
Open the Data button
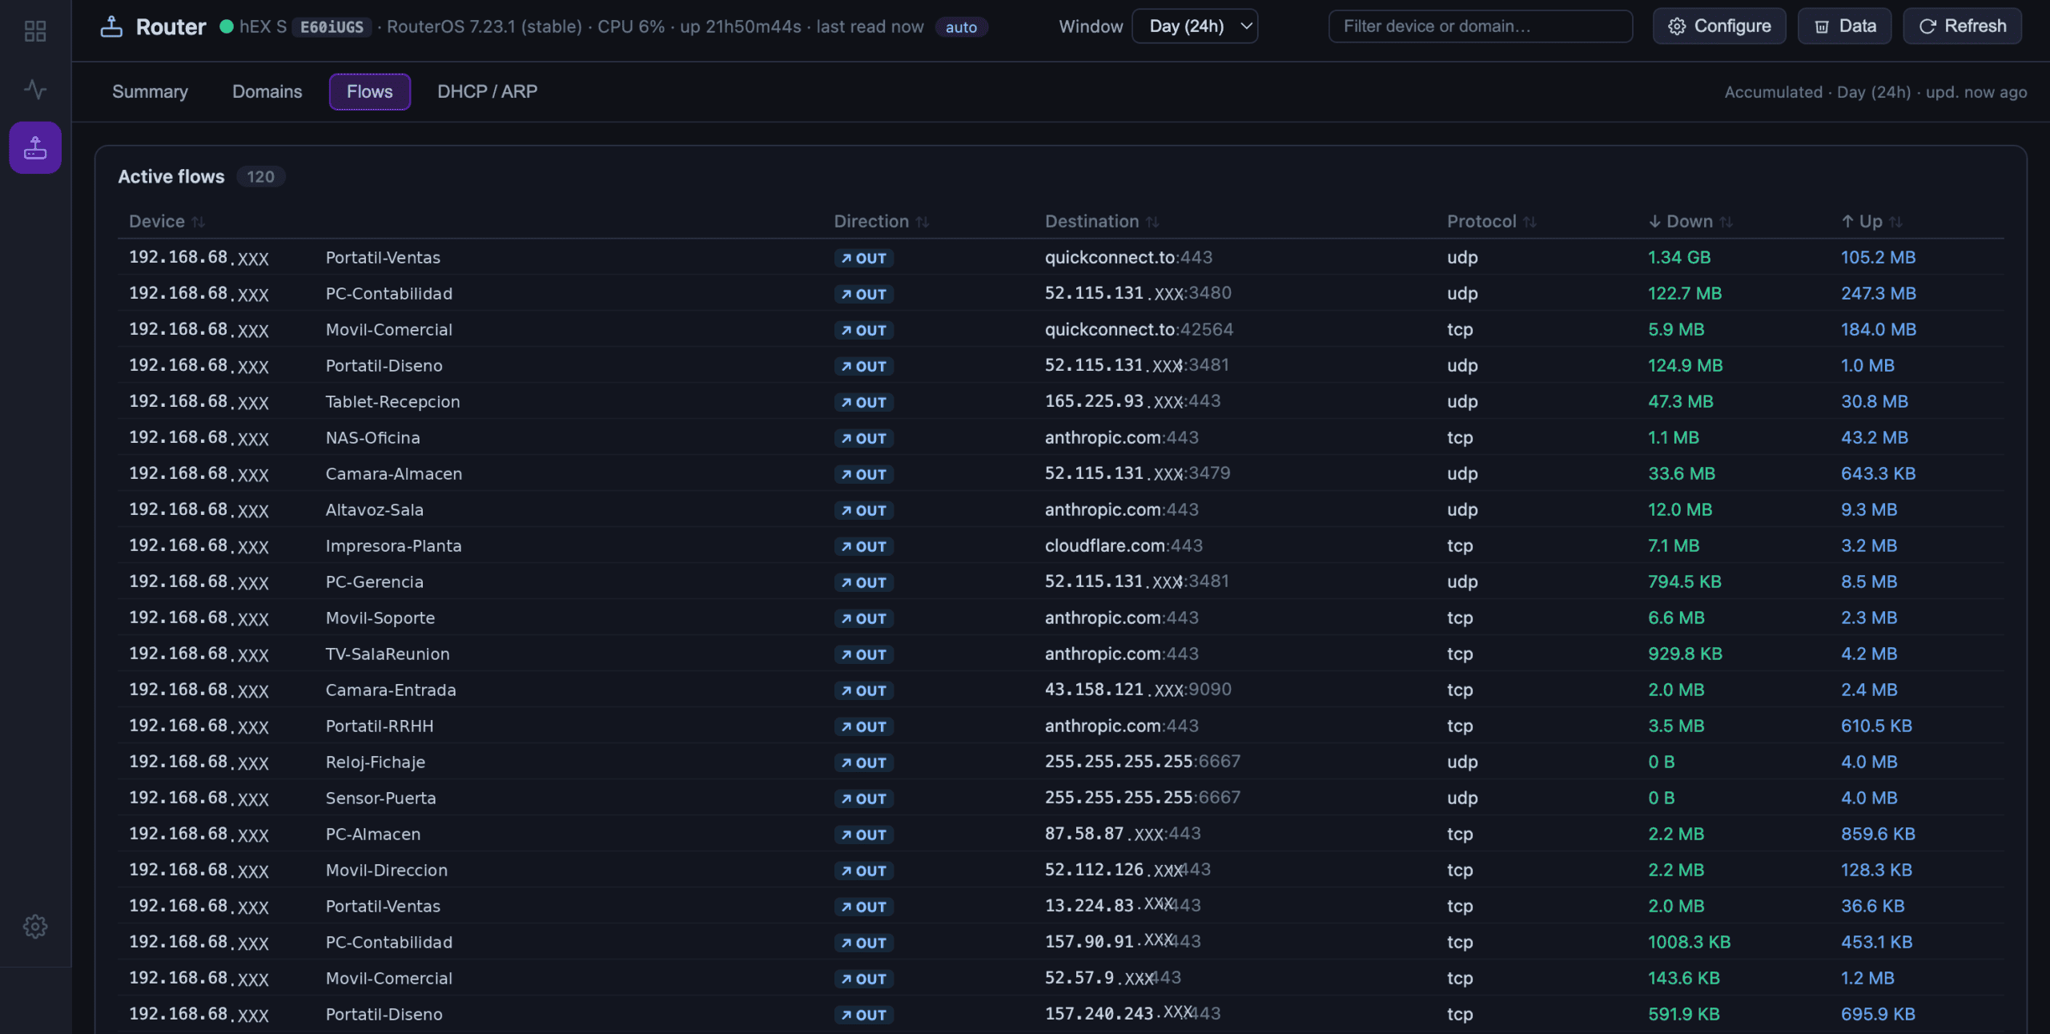click(x=1844, y=26)
